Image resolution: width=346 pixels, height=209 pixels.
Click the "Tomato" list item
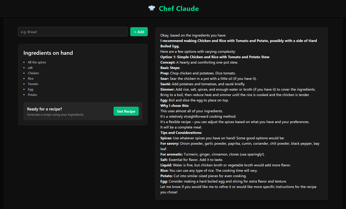33,84
